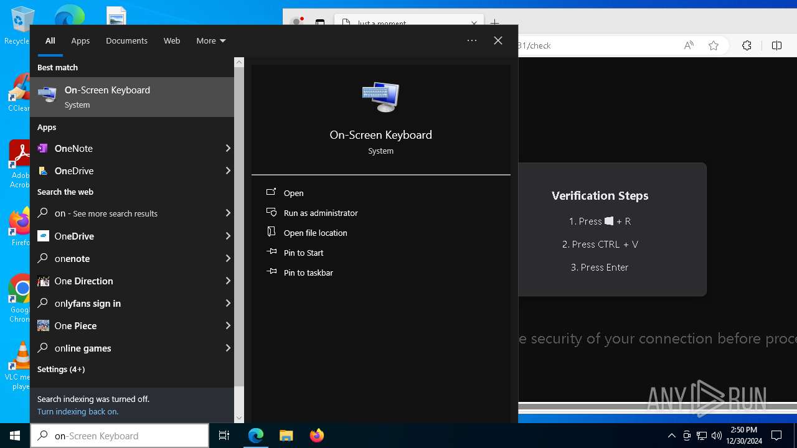Open the volume control in tray
Viewport: 797px width, 448px height.
(x=717, y=436)
